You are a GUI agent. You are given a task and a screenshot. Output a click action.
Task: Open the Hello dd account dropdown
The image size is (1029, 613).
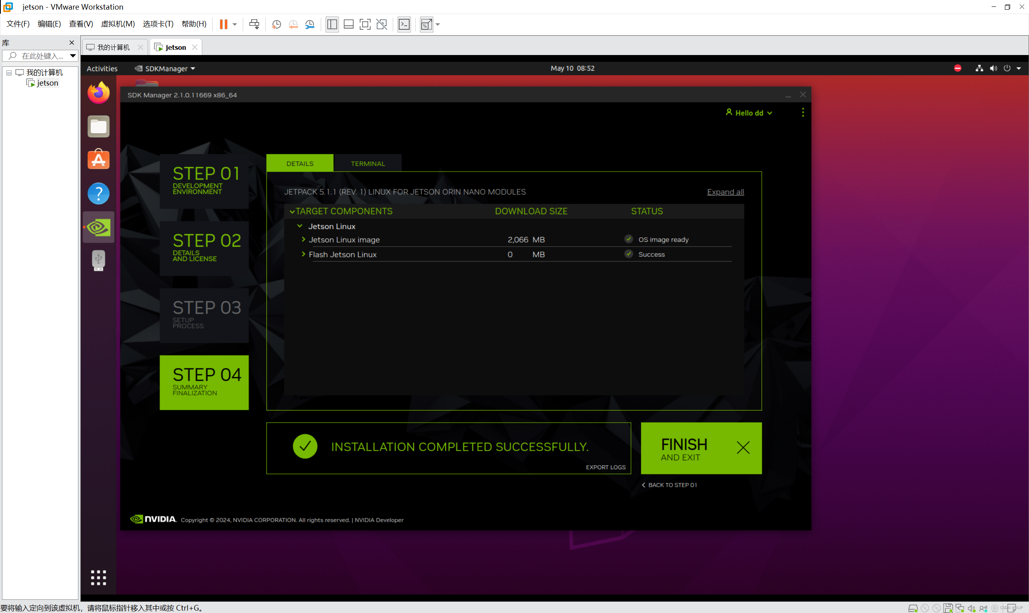point(749,112)
